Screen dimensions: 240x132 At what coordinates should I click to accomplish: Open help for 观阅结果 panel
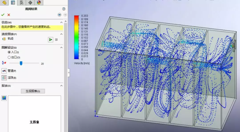click(64, 9)
